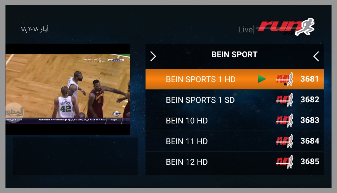Select the BEIN SPORT category title
This screenshot has height=193, width=337.
tap(234, 55)
